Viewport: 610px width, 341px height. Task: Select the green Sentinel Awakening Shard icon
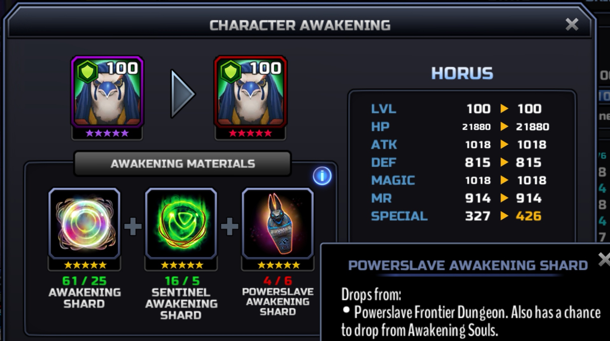[x=181, y=223]
